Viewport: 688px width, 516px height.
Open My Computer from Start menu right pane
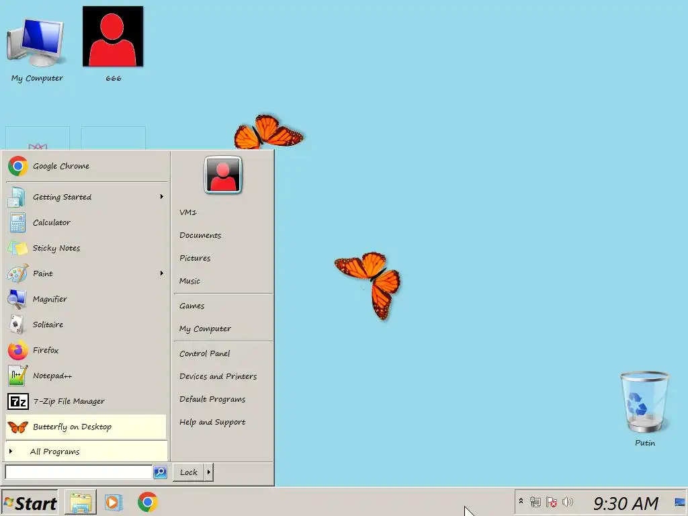point(223,329)
